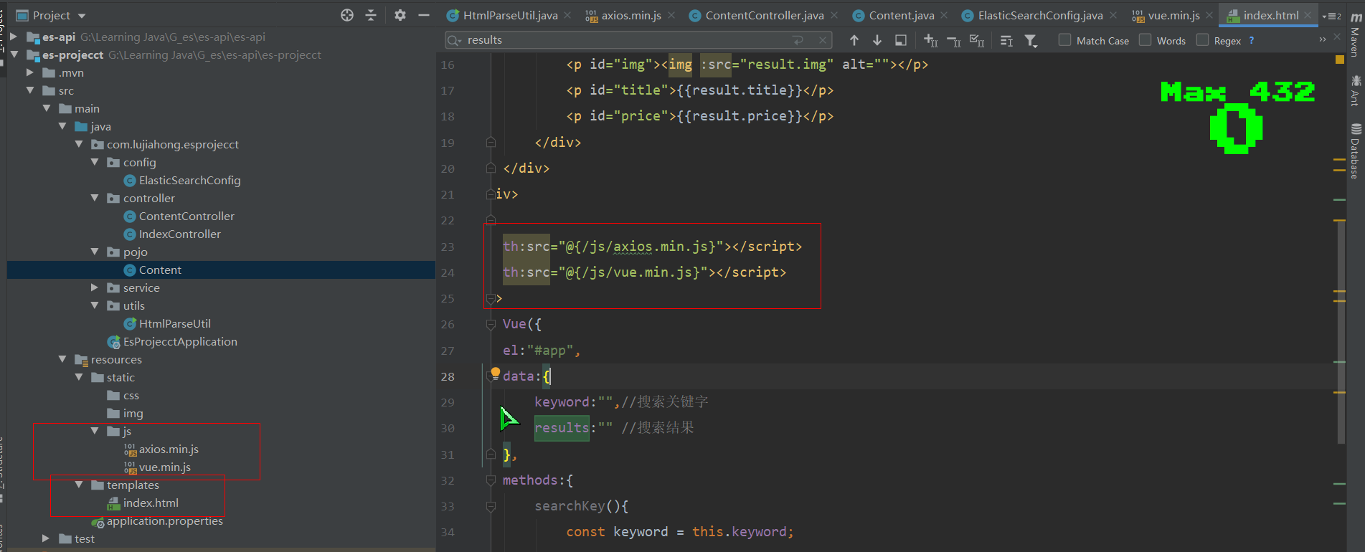Enable the Words checkbox
The height and width of the screenshot is (552, 1365).
[x=1146, y=40]
